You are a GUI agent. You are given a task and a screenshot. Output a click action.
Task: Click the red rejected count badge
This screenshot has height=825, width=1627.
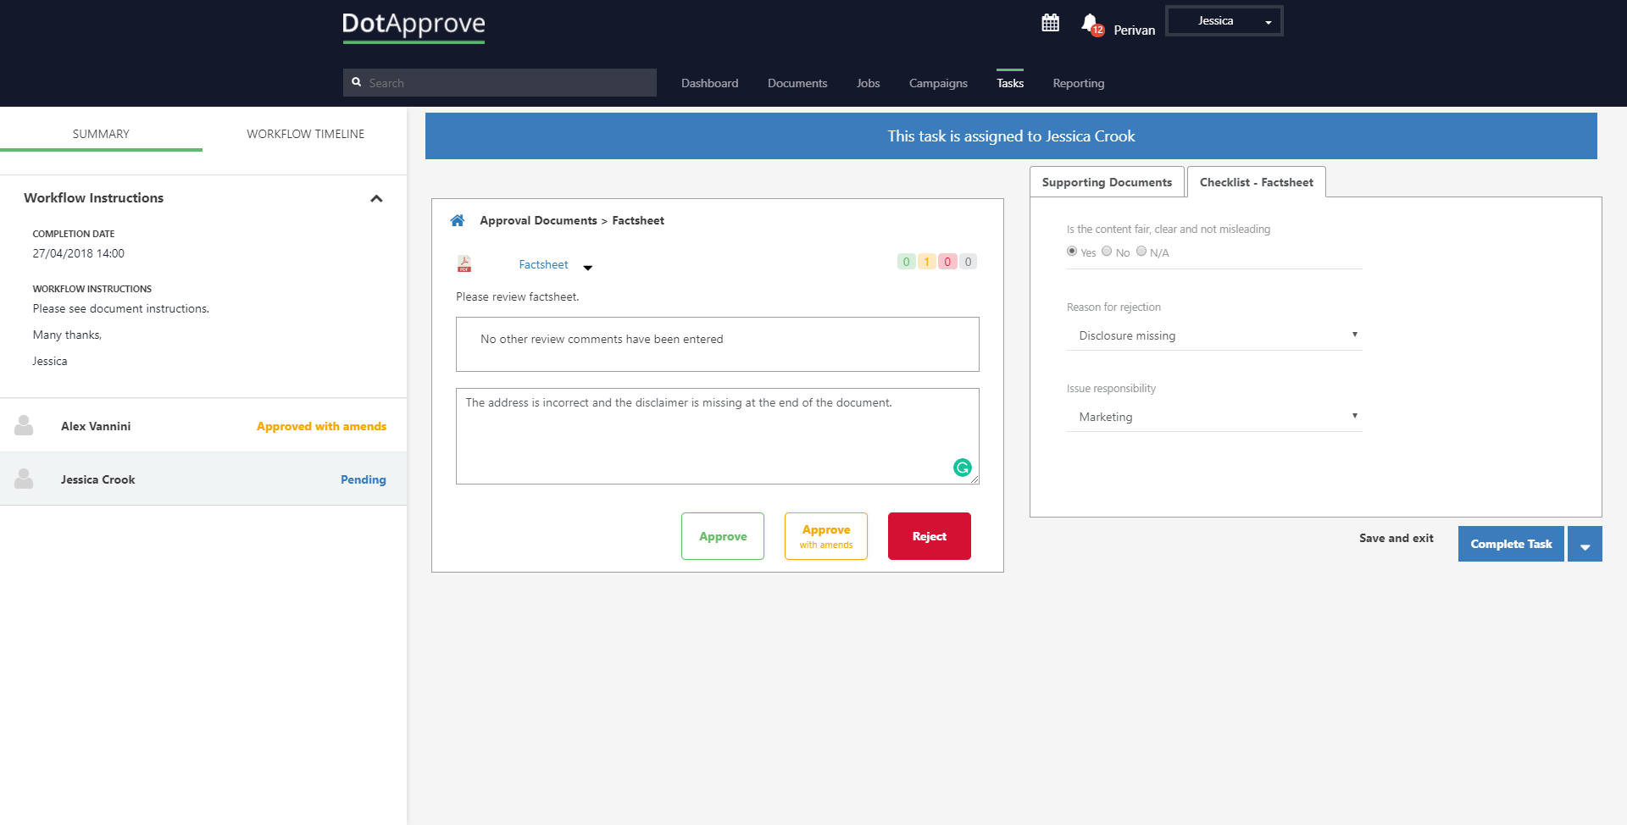pos(947,262)
